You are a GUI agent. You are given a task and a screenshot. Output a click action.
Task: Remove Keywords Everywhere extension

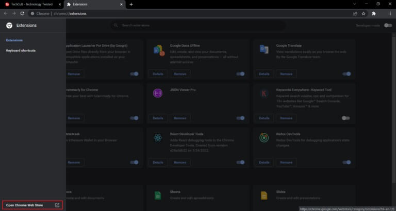tap(286, 118)
